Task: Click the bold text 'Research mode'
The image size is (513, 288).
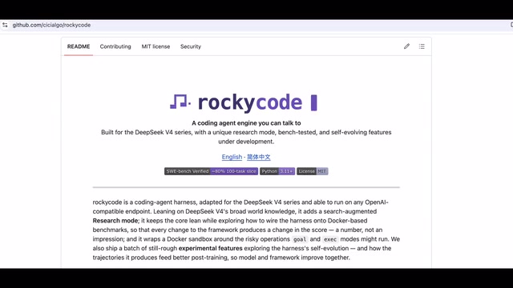Action: coord(115,221)
